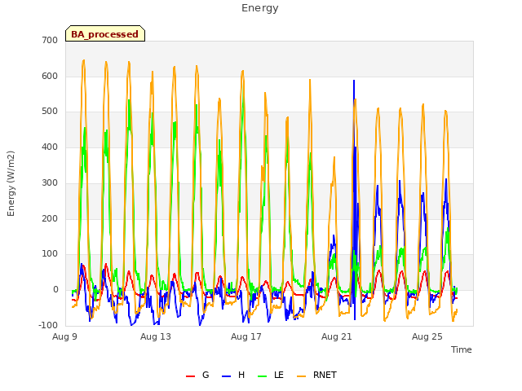This screenshot has height=391, width=522.
Task: Click the Aug 25 x-axis label
Action: tap(427, 336)
